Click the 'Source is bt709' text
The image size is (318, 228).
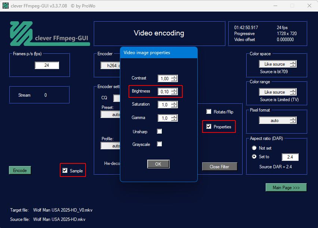click(x=274, y=72)
